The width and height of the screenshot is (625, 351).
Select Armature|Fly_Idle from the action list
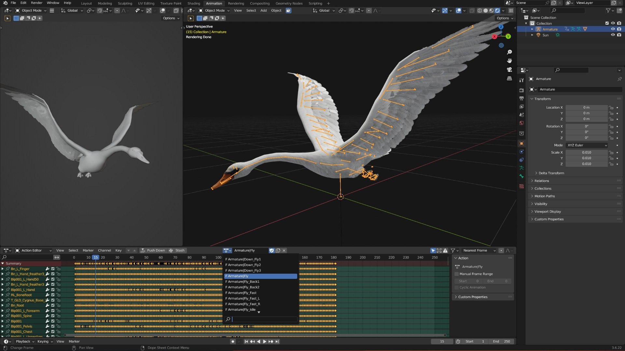pyautogui.click(x=261, y=310)
